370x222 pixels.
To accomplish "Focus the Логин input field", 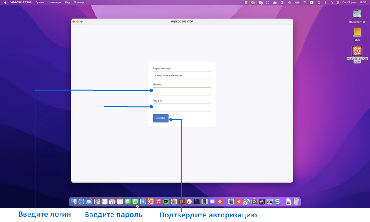I will tap(182, 92).
